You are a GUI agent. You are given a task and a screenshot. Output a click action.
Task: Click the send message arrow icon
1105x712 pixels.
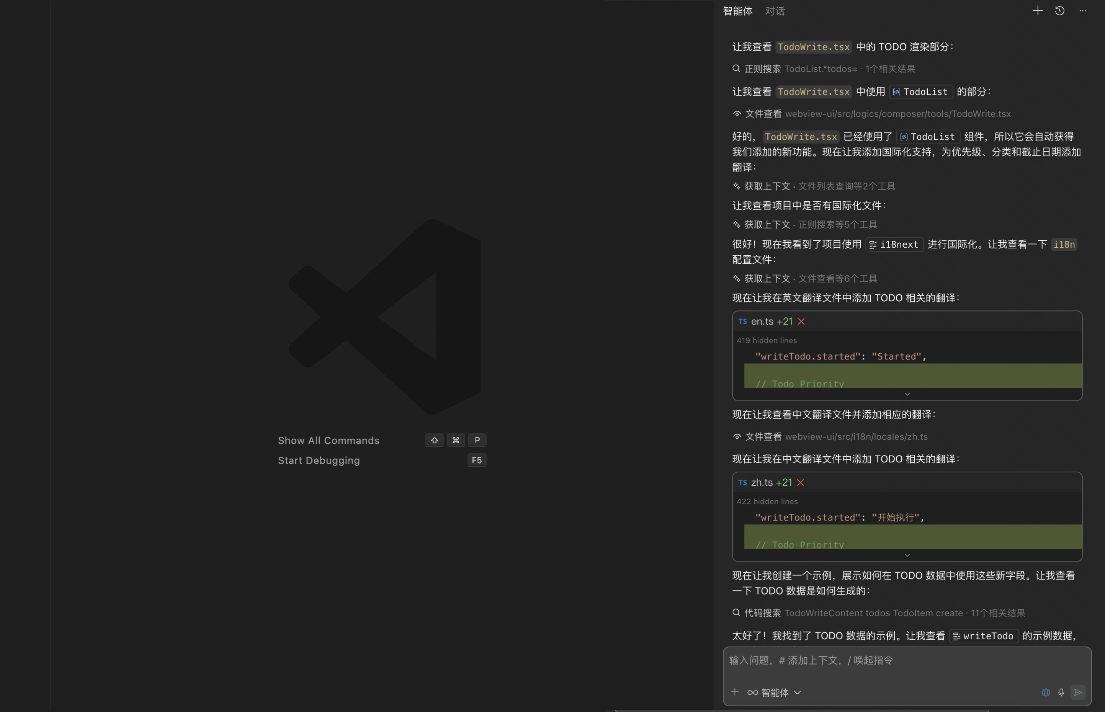pos(1078,692)
